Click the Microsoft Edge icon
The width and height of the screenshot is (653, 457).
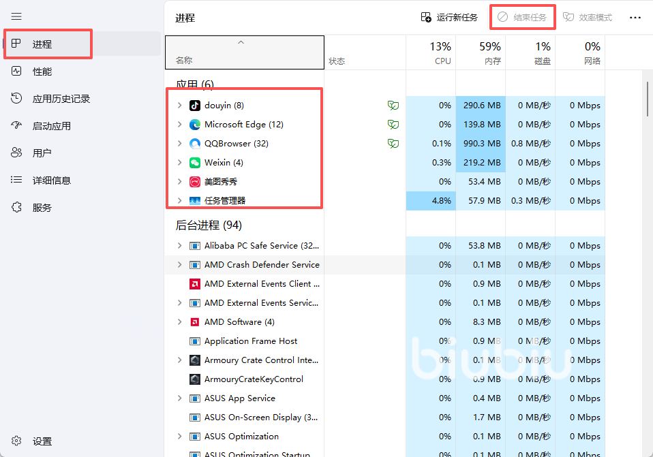(x=195, y=125)
